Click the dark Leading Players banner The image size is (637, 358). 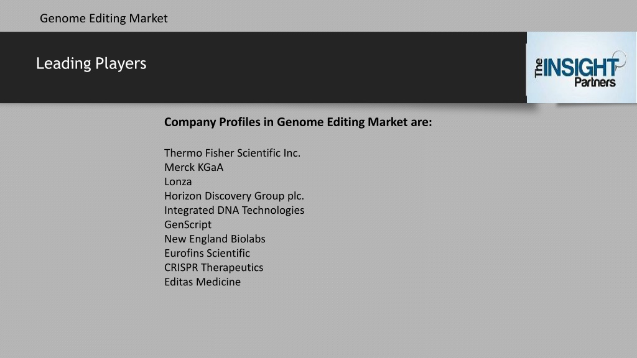point(263,67)
